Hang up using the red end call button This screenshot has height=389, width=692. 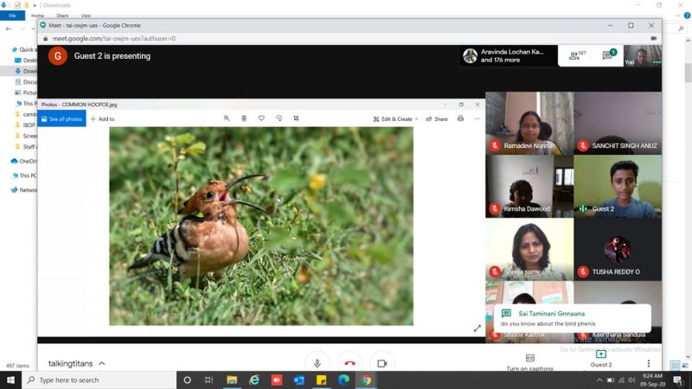pos(349,363)
